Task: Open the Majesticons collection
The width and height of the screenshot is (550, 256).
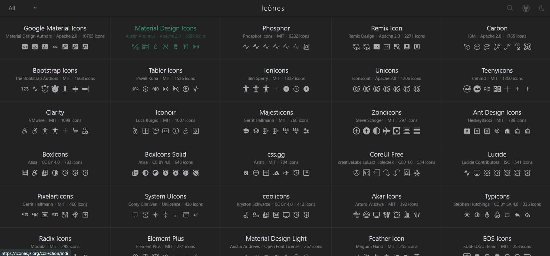Action: click(276, 122)
